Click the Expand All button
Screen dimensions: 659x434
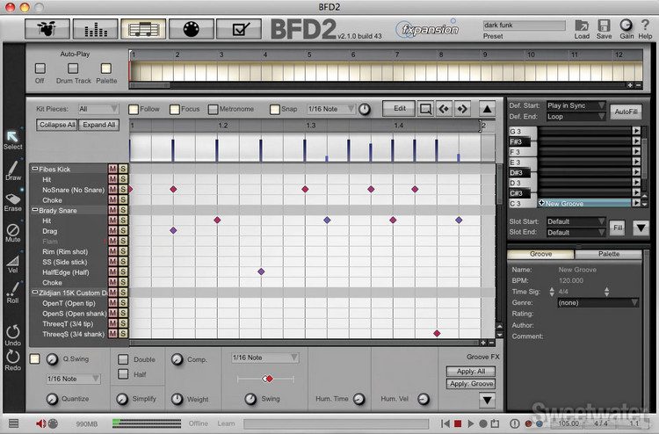click(98, 125)
